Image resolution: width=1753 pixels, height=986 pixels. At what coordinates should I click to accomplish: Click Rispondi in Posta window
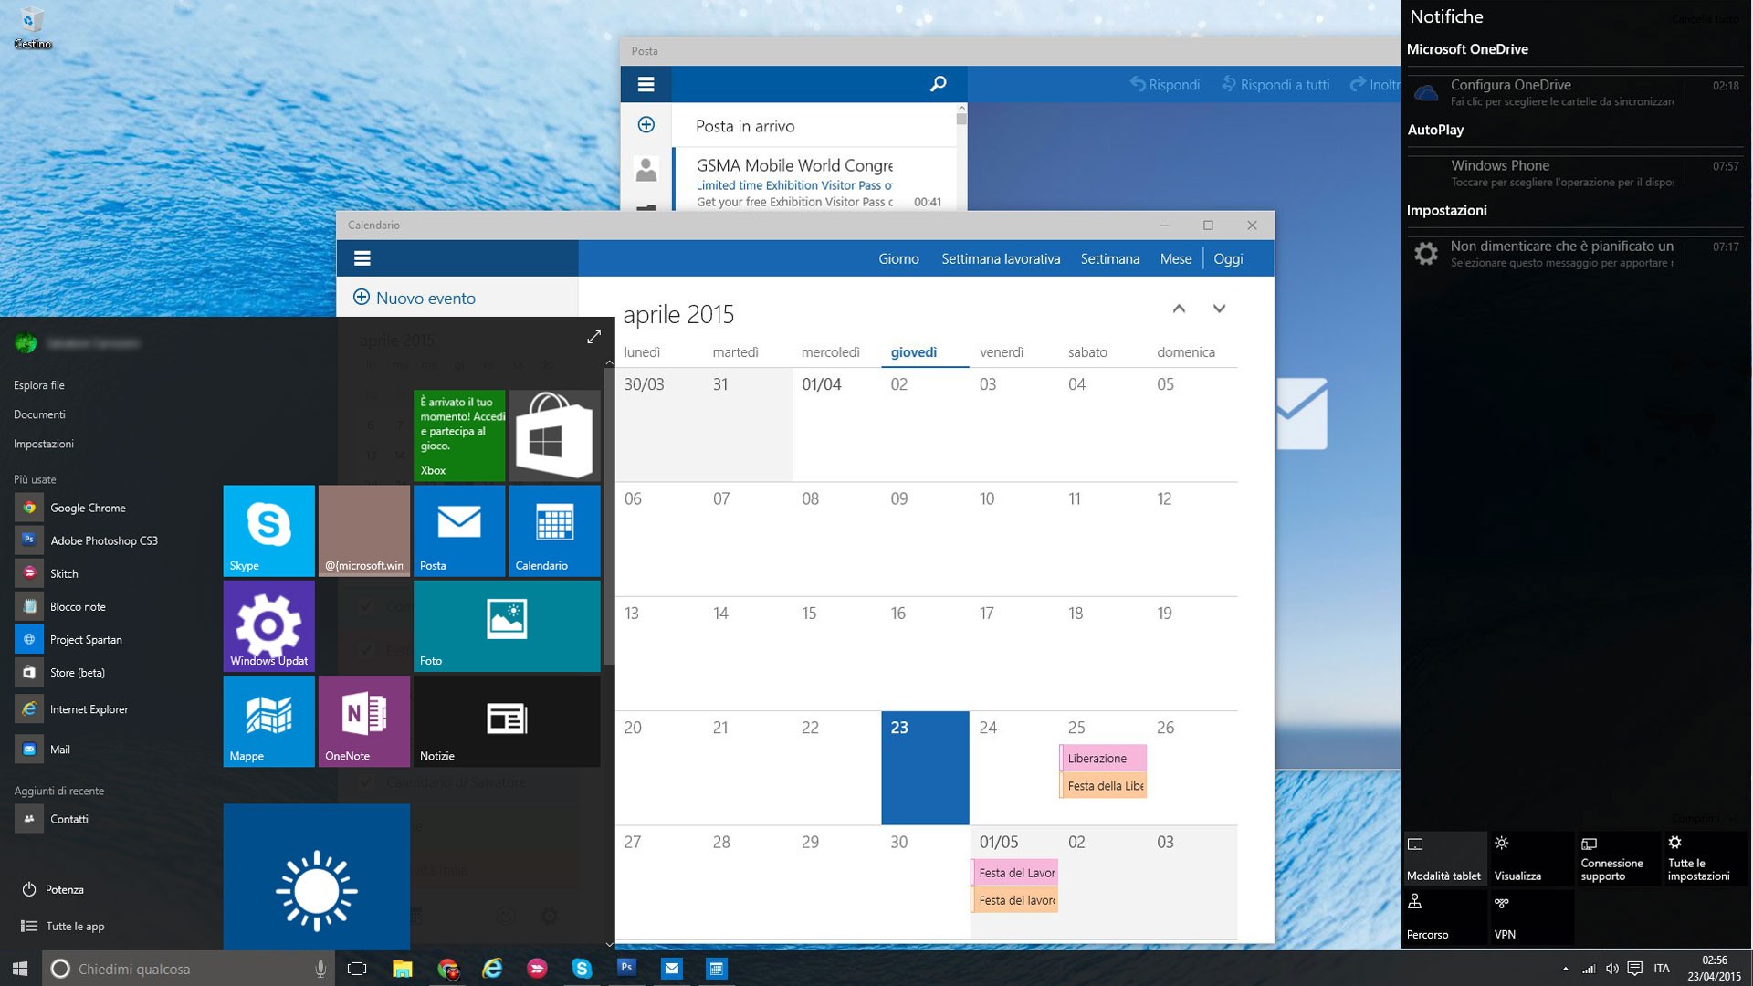pyautogui.click(x=1165, y=84)
